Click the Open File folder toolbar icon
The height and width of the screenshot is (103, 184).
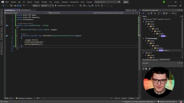[15, 6]
